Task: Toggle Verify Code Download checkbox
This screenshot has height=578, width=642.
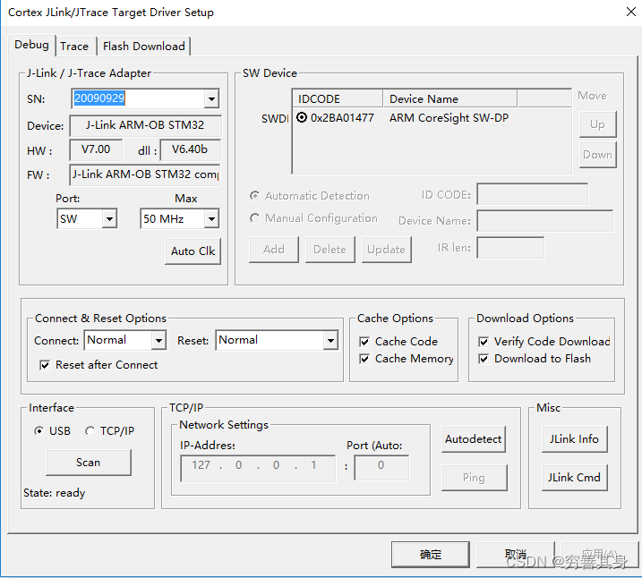Action: tap(484, 342)
